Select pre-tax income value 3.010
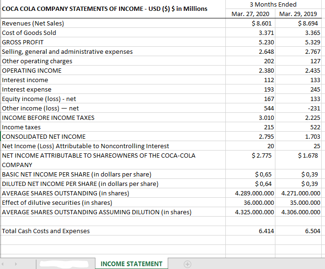 266,118
